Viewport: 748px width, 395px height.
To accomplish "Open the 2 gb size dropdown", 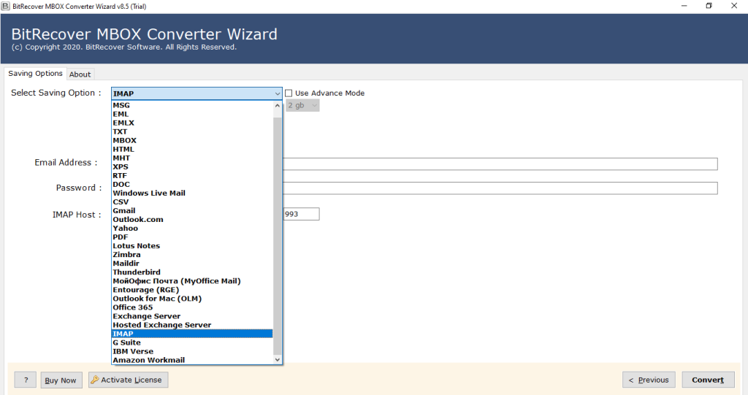I will tap(302, 105).
